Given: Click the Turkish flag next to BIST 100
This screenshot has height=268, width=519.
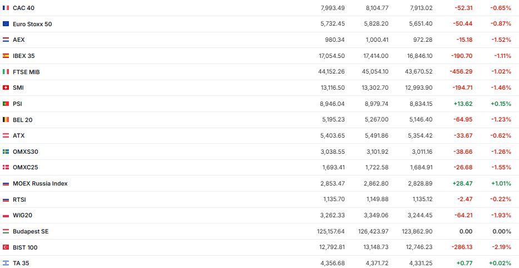Looking at the screenshot, I should click(x=6, y=247).
